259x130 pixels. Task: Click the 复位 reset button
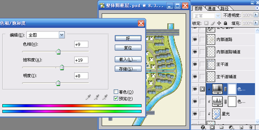128,48
